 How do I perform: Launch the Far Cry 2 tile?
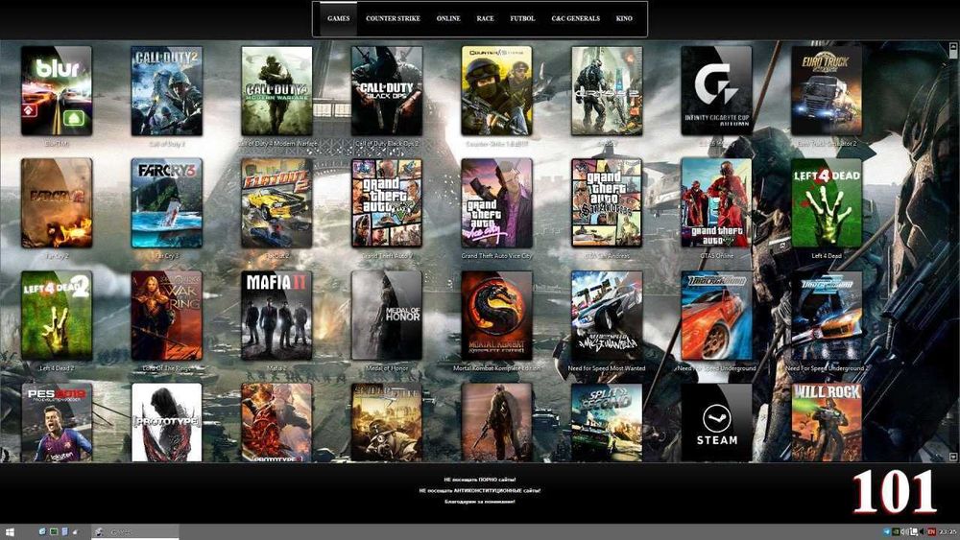click(x=57, y=203)
